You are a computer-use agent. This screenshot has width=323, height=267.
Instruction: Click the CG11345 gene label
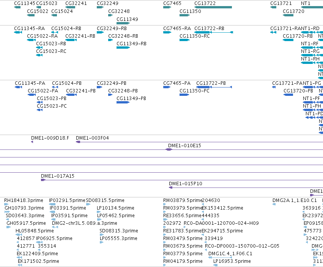25,3
